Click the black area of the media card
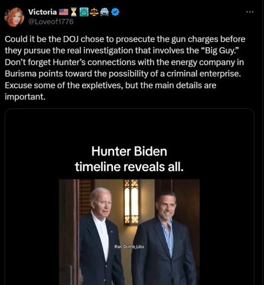 (x=129, y=127)
